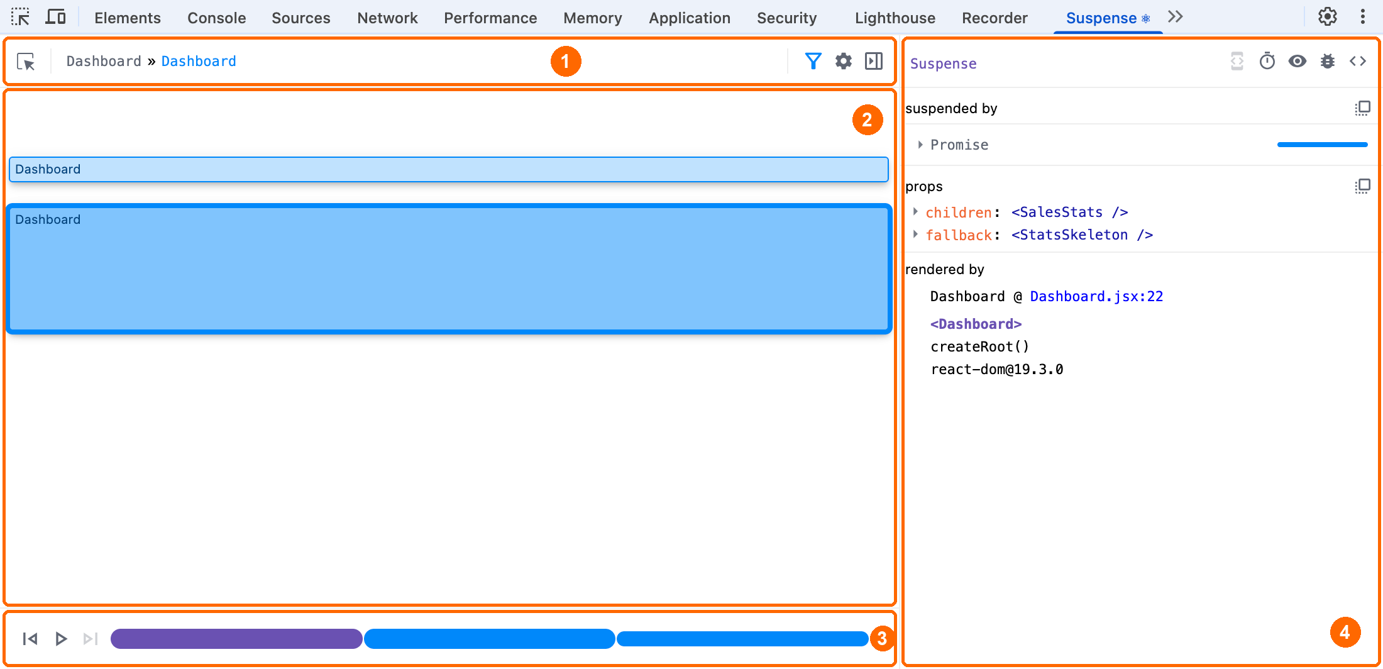Expand the Promise entry
Image resolution: width=1383 pixels, height=669 pixels.
click(x=920, y=145)
